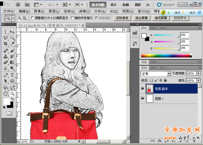Select the Type tool (T)

[x=12, y=75]
